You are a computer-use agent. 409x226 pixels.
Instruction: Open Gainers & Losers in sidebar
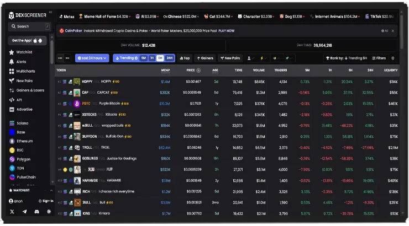coord(27,90)
